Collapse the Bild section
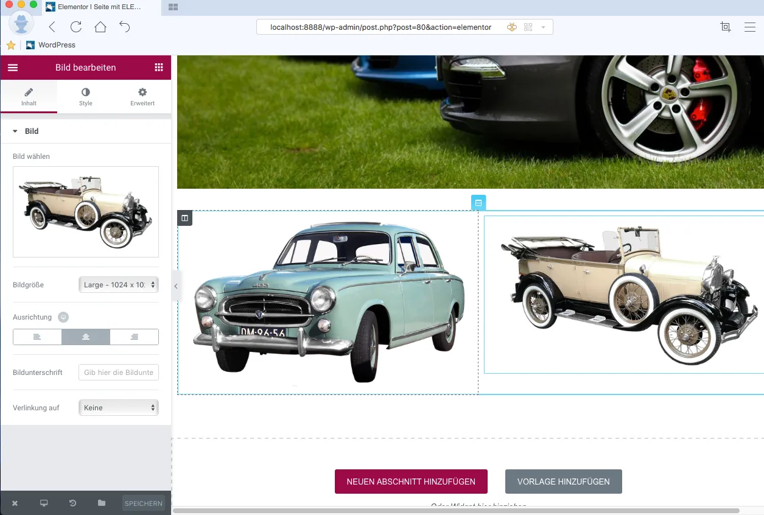This screenshot has width=764, height=515. click(86, 131)
